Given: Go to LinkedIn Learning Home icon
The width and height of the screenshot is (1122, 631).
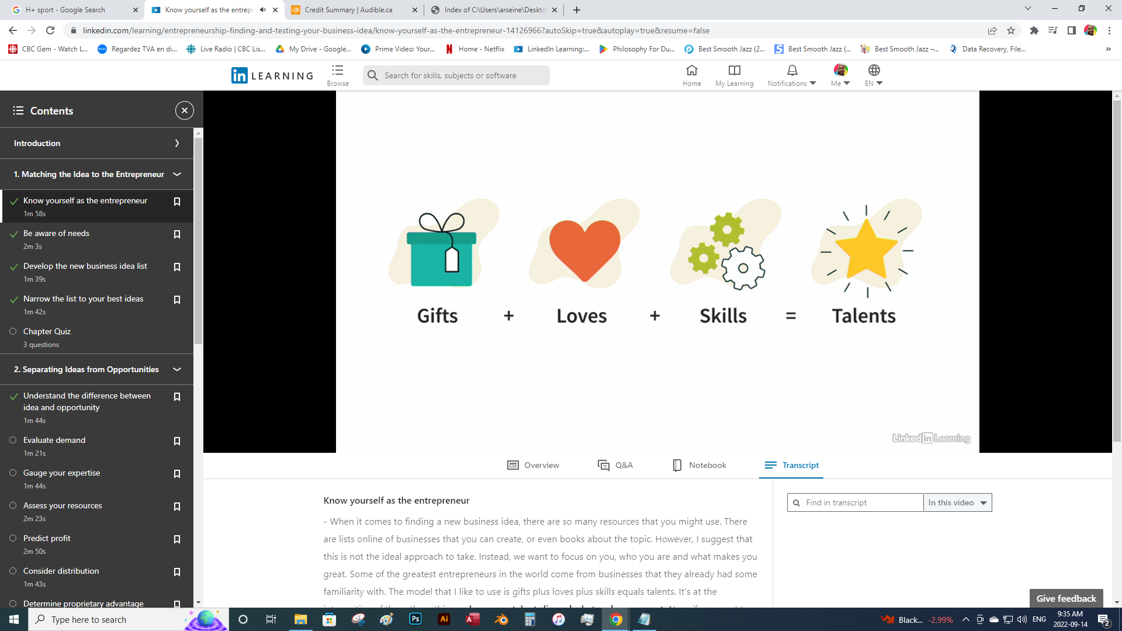Looking at the screenshot, I should (x=691, y=71).
